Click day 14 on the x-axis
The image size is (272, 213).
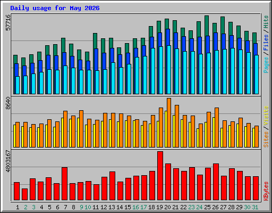point(120,207)
